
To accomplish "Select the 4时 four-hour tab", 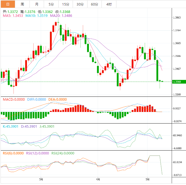I will (x=109, y=4).
